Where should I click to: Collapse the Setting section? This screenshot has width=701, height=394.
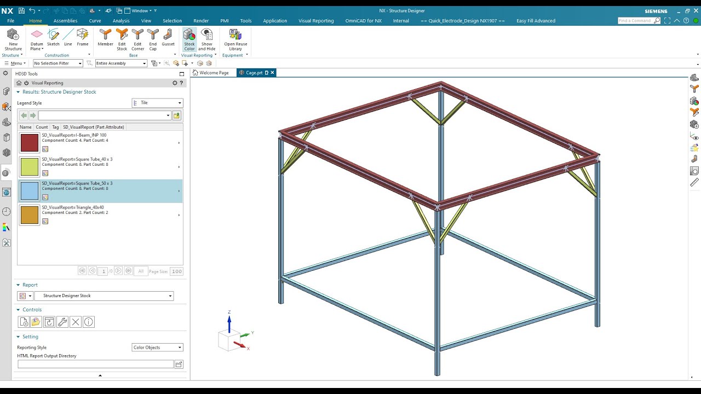[x=18, y=337]
